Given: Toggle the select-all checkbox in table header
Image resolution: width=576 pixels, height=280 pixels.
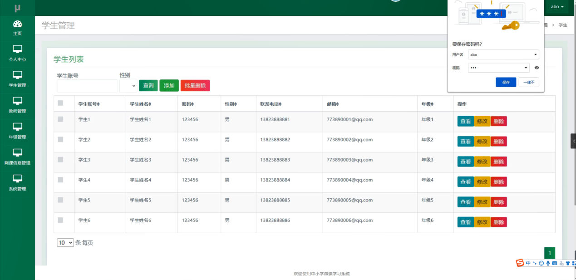Looking at the screenshot, I should (60, 103).
